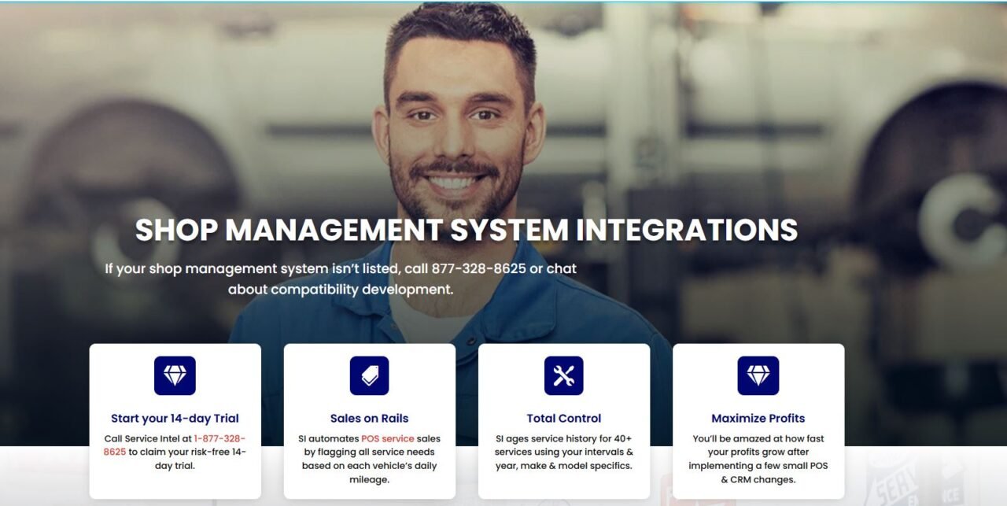
Task: Click the Total Control card title
Action: pyautogui.click(x=563, y=419)
